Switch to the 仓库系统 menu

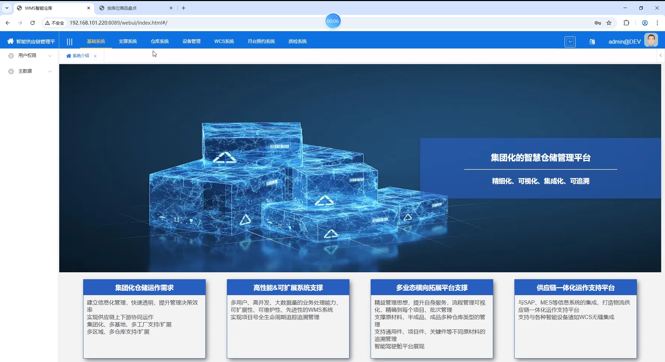[x=159, y=41]
